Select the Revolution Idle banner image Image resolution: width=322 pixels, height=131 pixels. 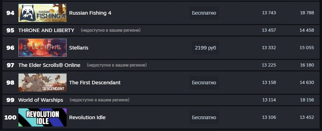coord(43,117)
